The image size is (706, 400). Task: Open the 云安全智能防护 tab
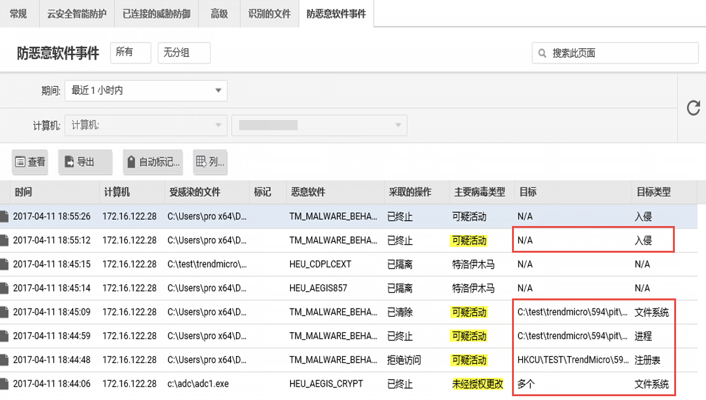coord(76,13)
